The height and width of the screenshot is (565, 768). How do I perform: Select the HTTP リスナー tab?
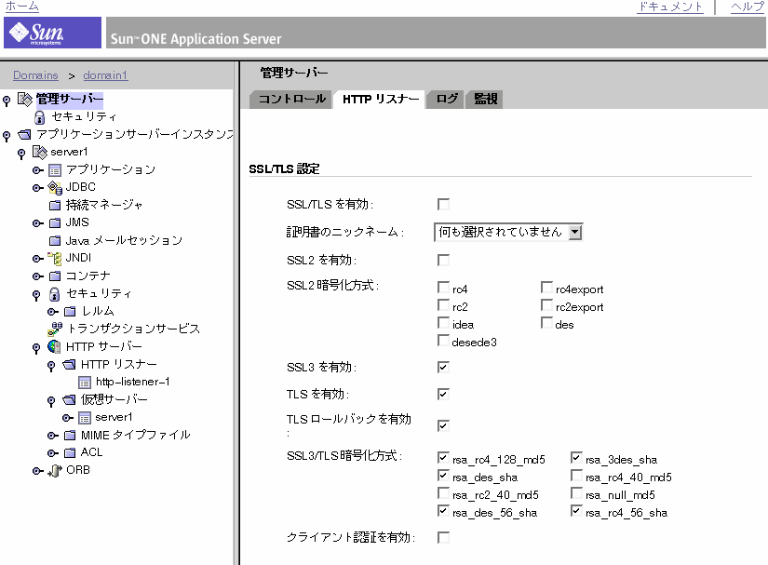click(x=380, y=100)
